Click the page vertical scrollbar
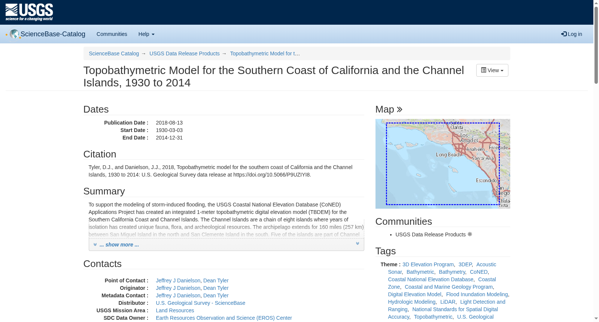Viewport: 599px width, 322px height. [x=596, y=161]
